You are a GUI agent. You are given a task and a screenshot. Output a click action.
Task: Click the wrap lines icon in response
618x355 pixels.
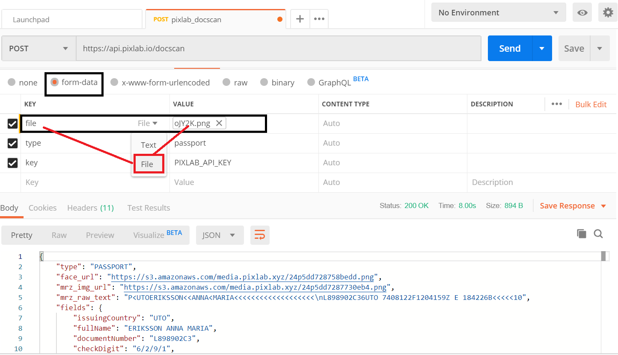tap(260, 235)
